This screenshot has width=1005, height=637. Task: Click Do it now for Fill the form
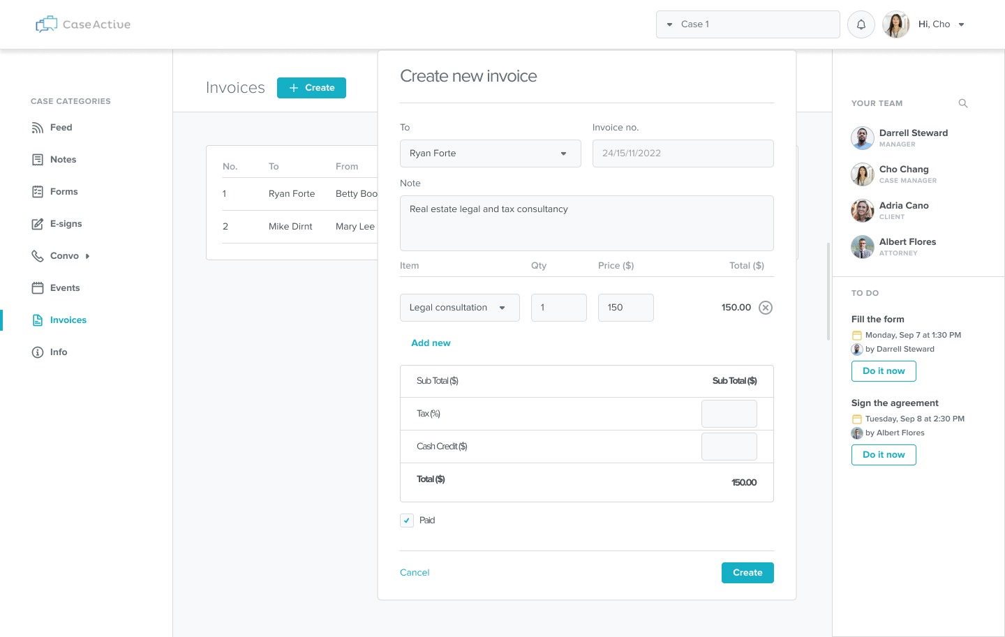point(884,371)
